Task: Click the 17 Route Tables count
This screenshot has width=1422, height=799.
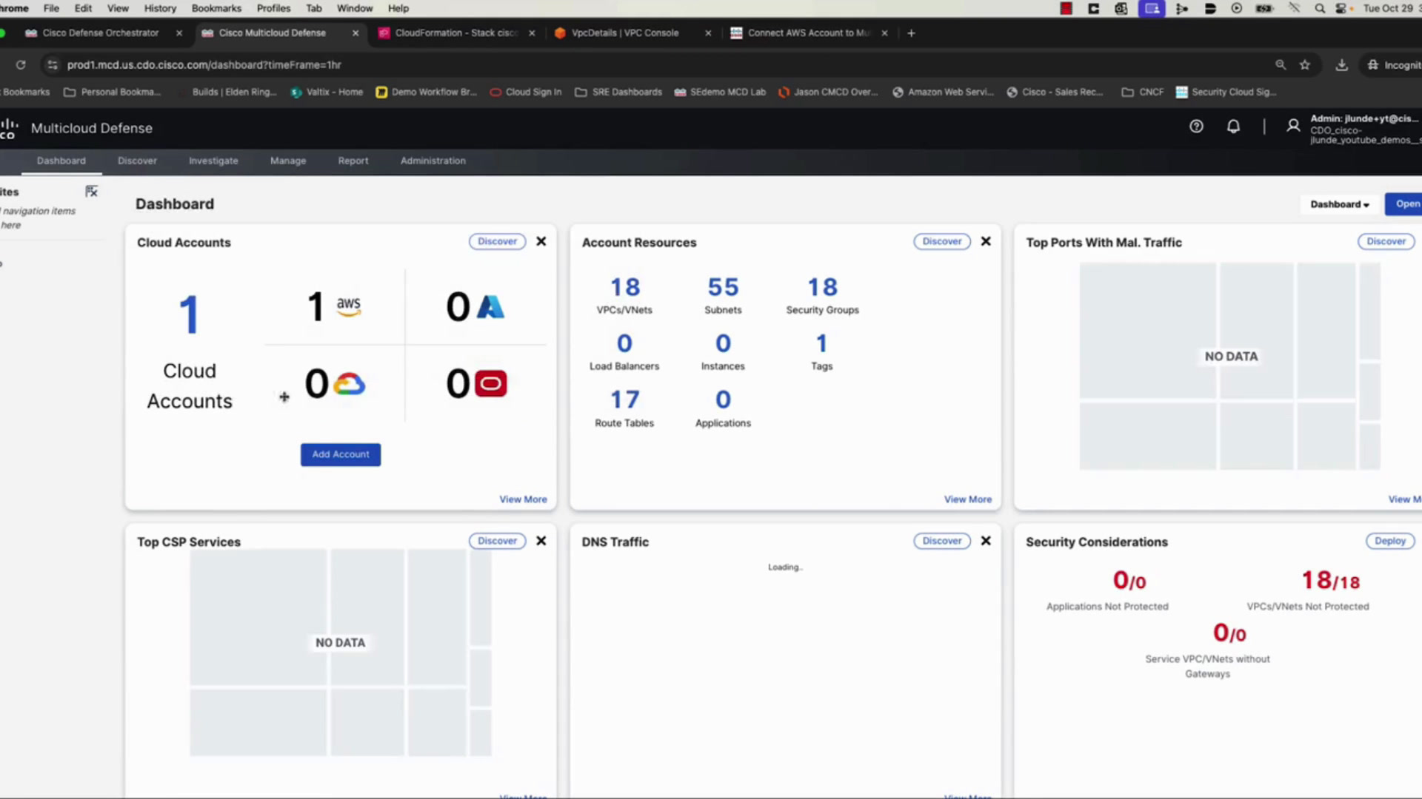Action: (x=624, y=399)
